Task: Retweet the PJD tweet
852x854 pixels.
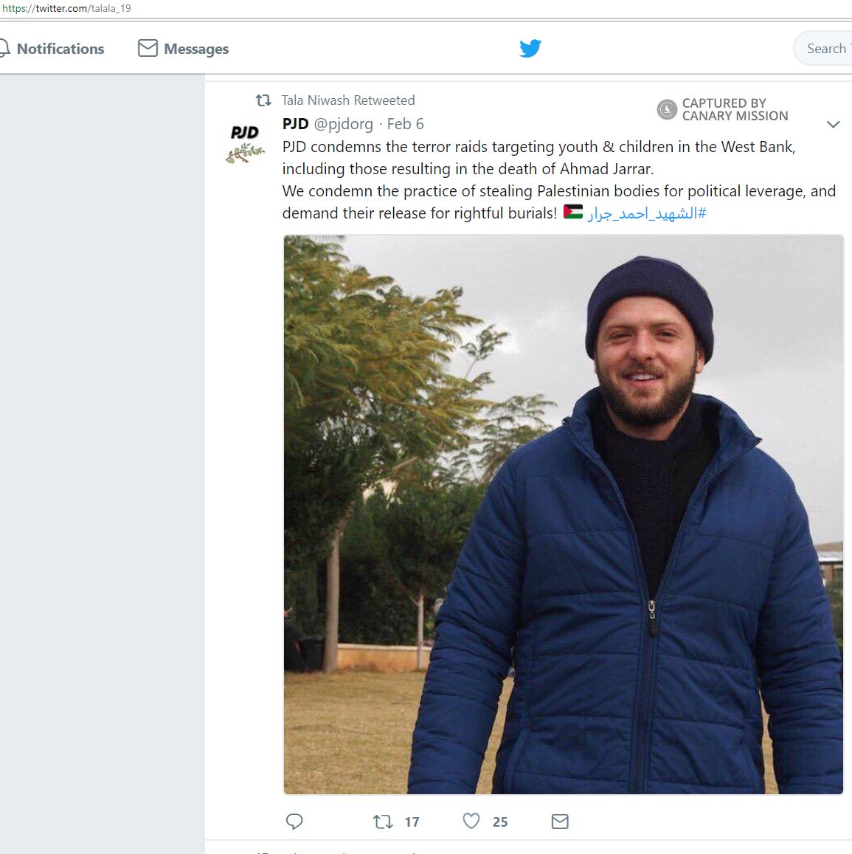Action: point(383,822)
